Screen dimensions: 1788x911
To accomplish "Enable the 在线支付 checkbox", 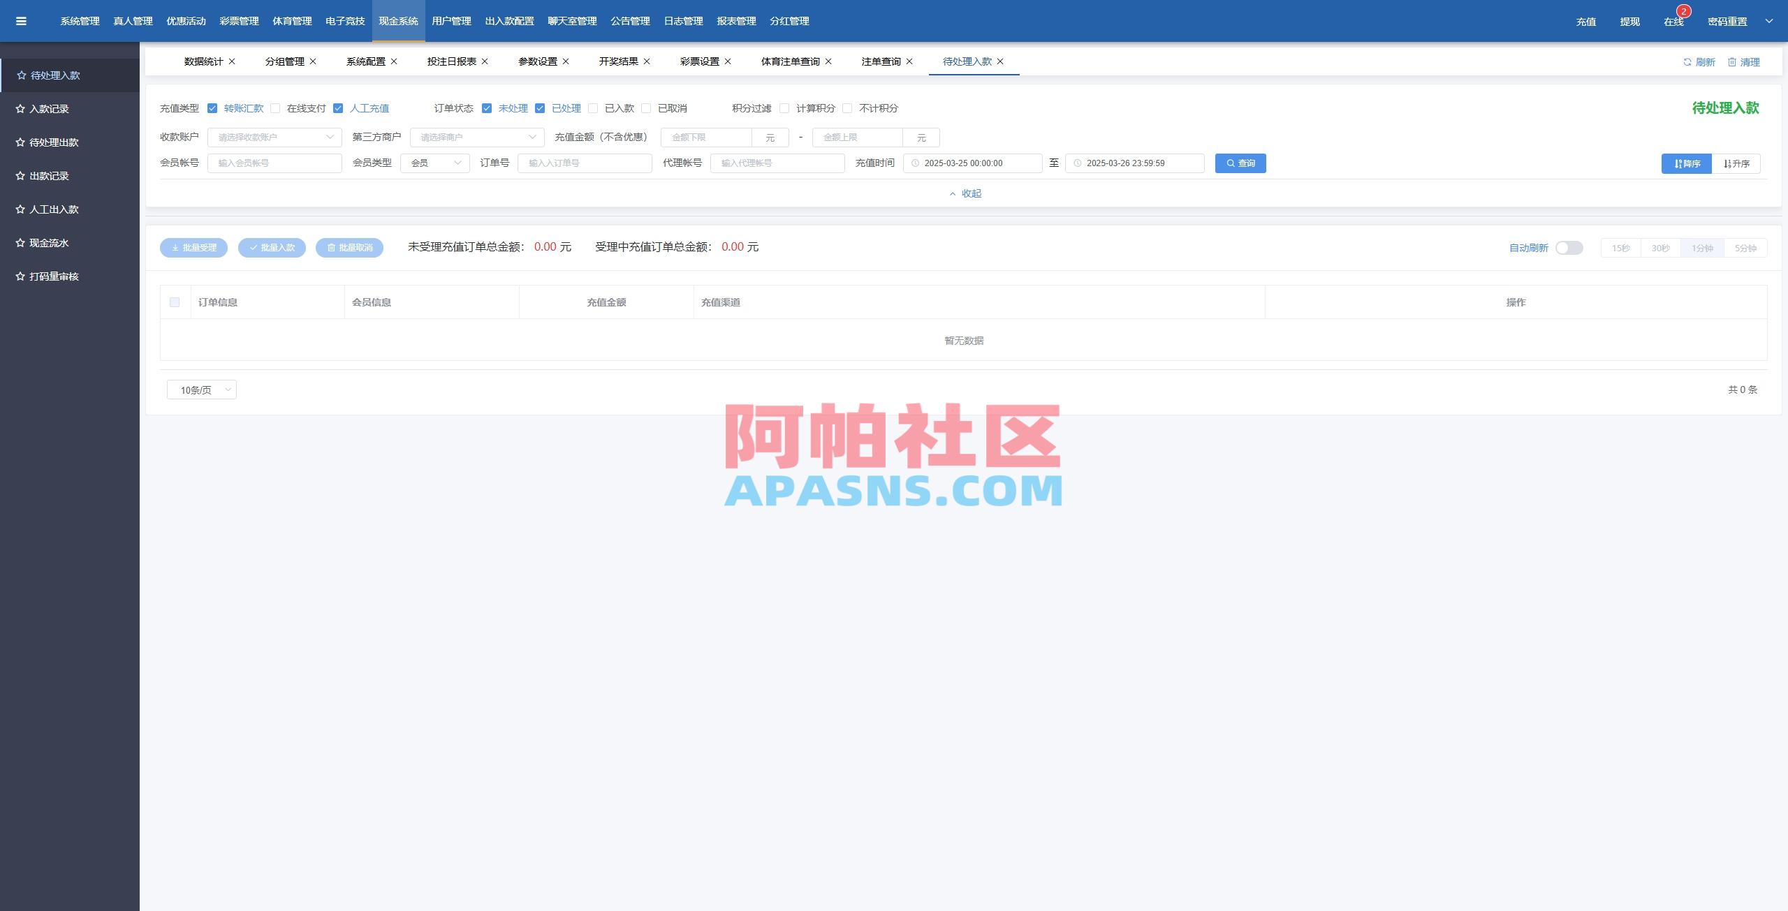I will [x=275, y=108].
